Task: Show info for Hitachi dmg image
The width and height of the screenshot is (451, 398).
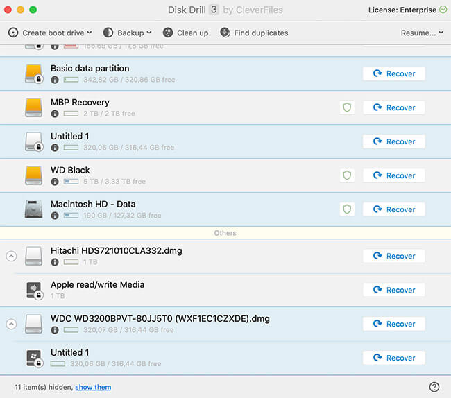Action: pos(55,262)
